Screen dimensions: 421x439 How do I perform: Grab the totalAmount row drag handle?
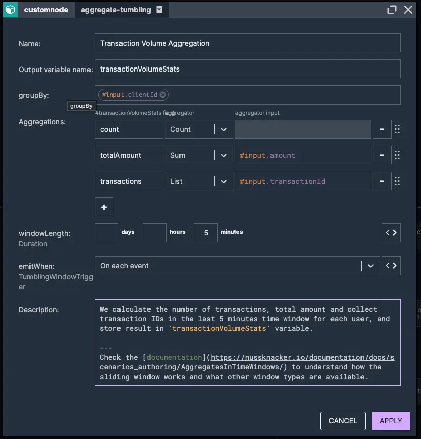[397, 155]
